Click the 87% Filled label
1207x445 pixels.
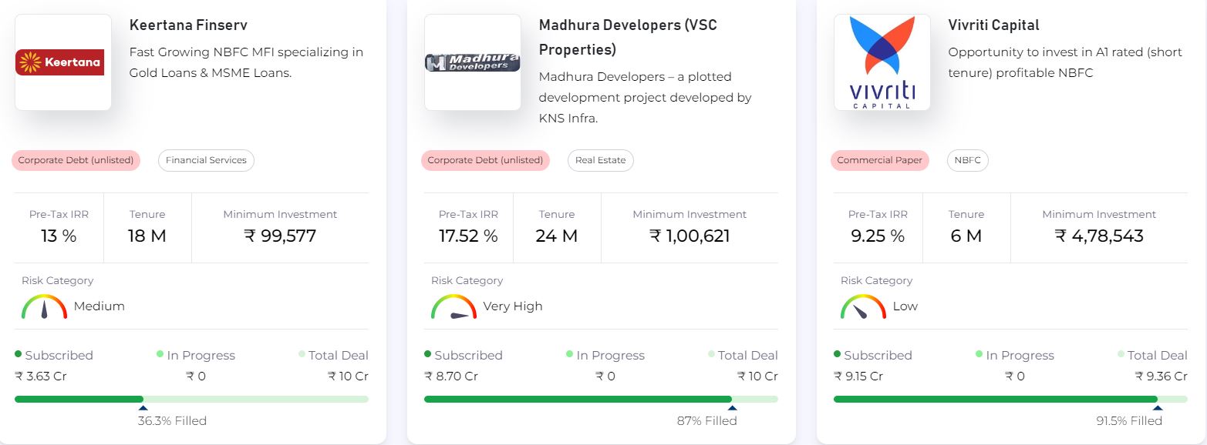[x=706, y=420]
